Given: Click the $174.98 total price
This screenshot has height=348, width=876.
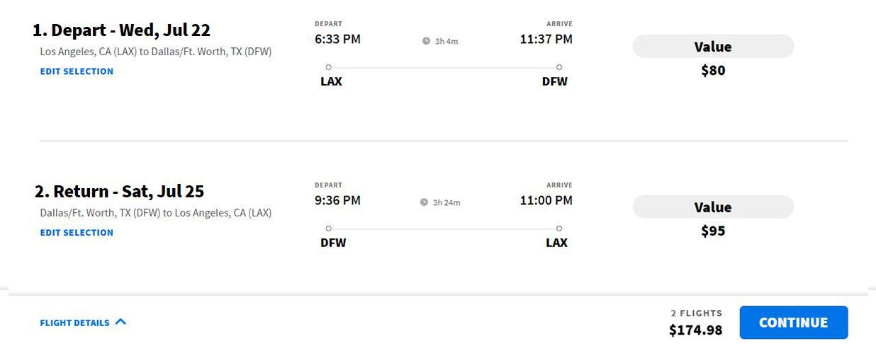Looking at the screenshot, I should pos(695,330).
